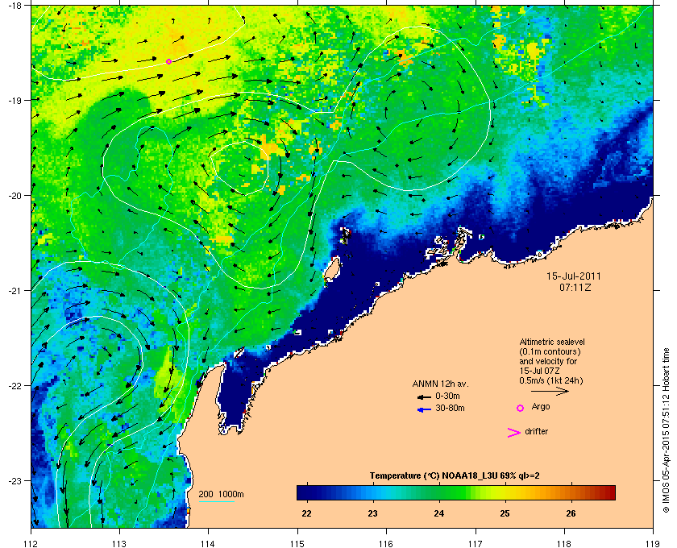Screen dimensions: 677x548
Task: Click the green 24°C colorbar region
Action: [x=439, y=492]
